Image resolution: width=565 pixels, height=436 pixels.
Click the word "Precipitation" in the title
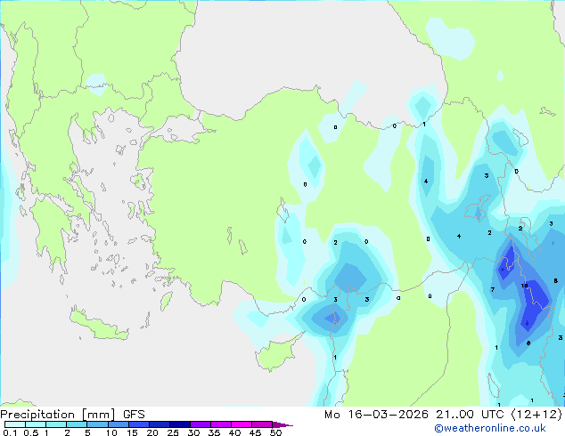[x=37, y=415]
